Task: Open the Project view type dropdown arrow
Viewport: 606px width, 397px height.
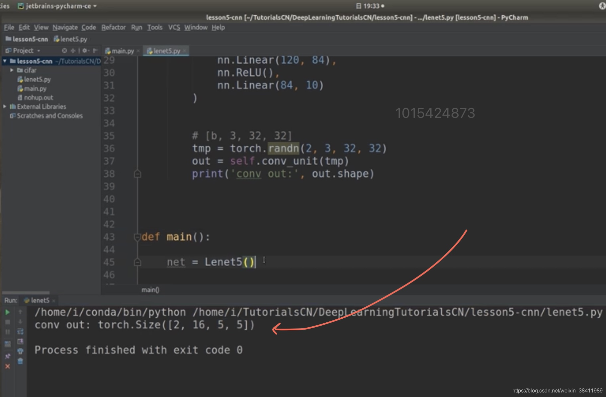Action: [x=39, y=51]
